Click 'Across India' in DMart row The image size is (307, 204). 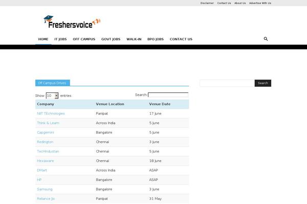[x=105, y=170]
